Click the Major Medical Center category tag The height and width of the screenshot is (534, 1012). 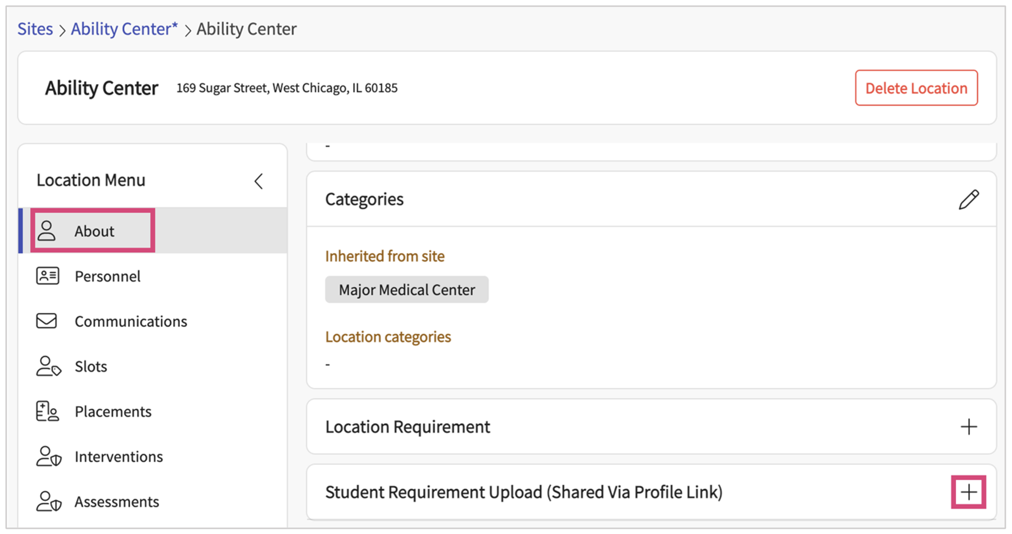(406, 290)
